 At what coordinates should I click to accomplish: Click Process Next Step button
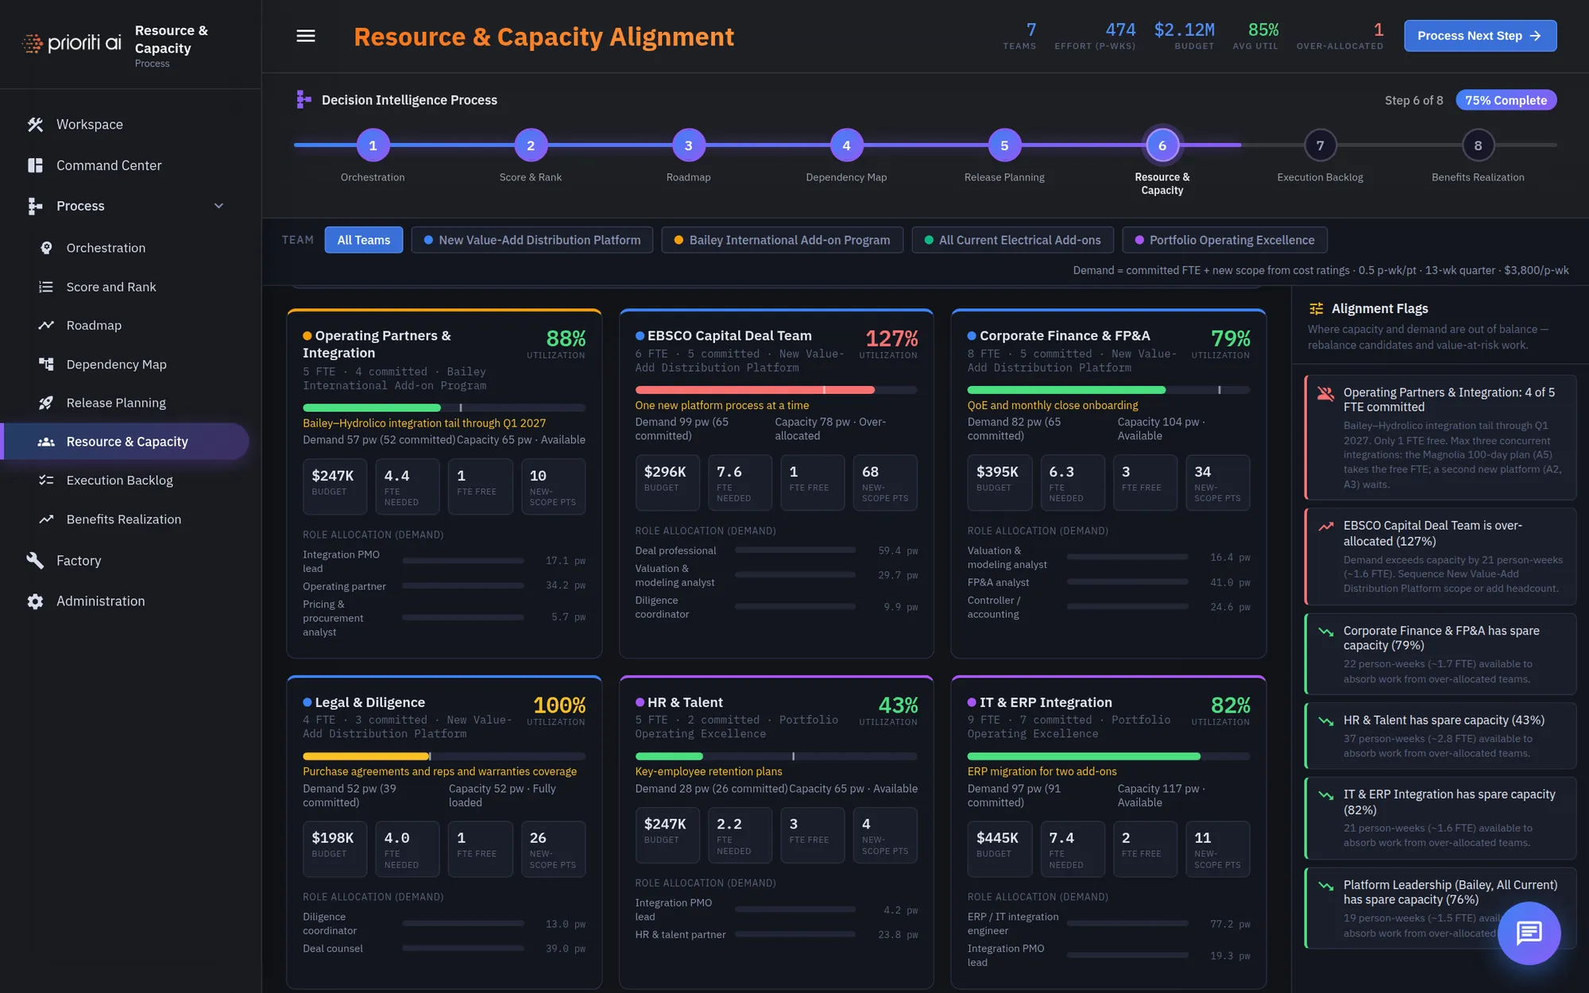click(1480, 36)
